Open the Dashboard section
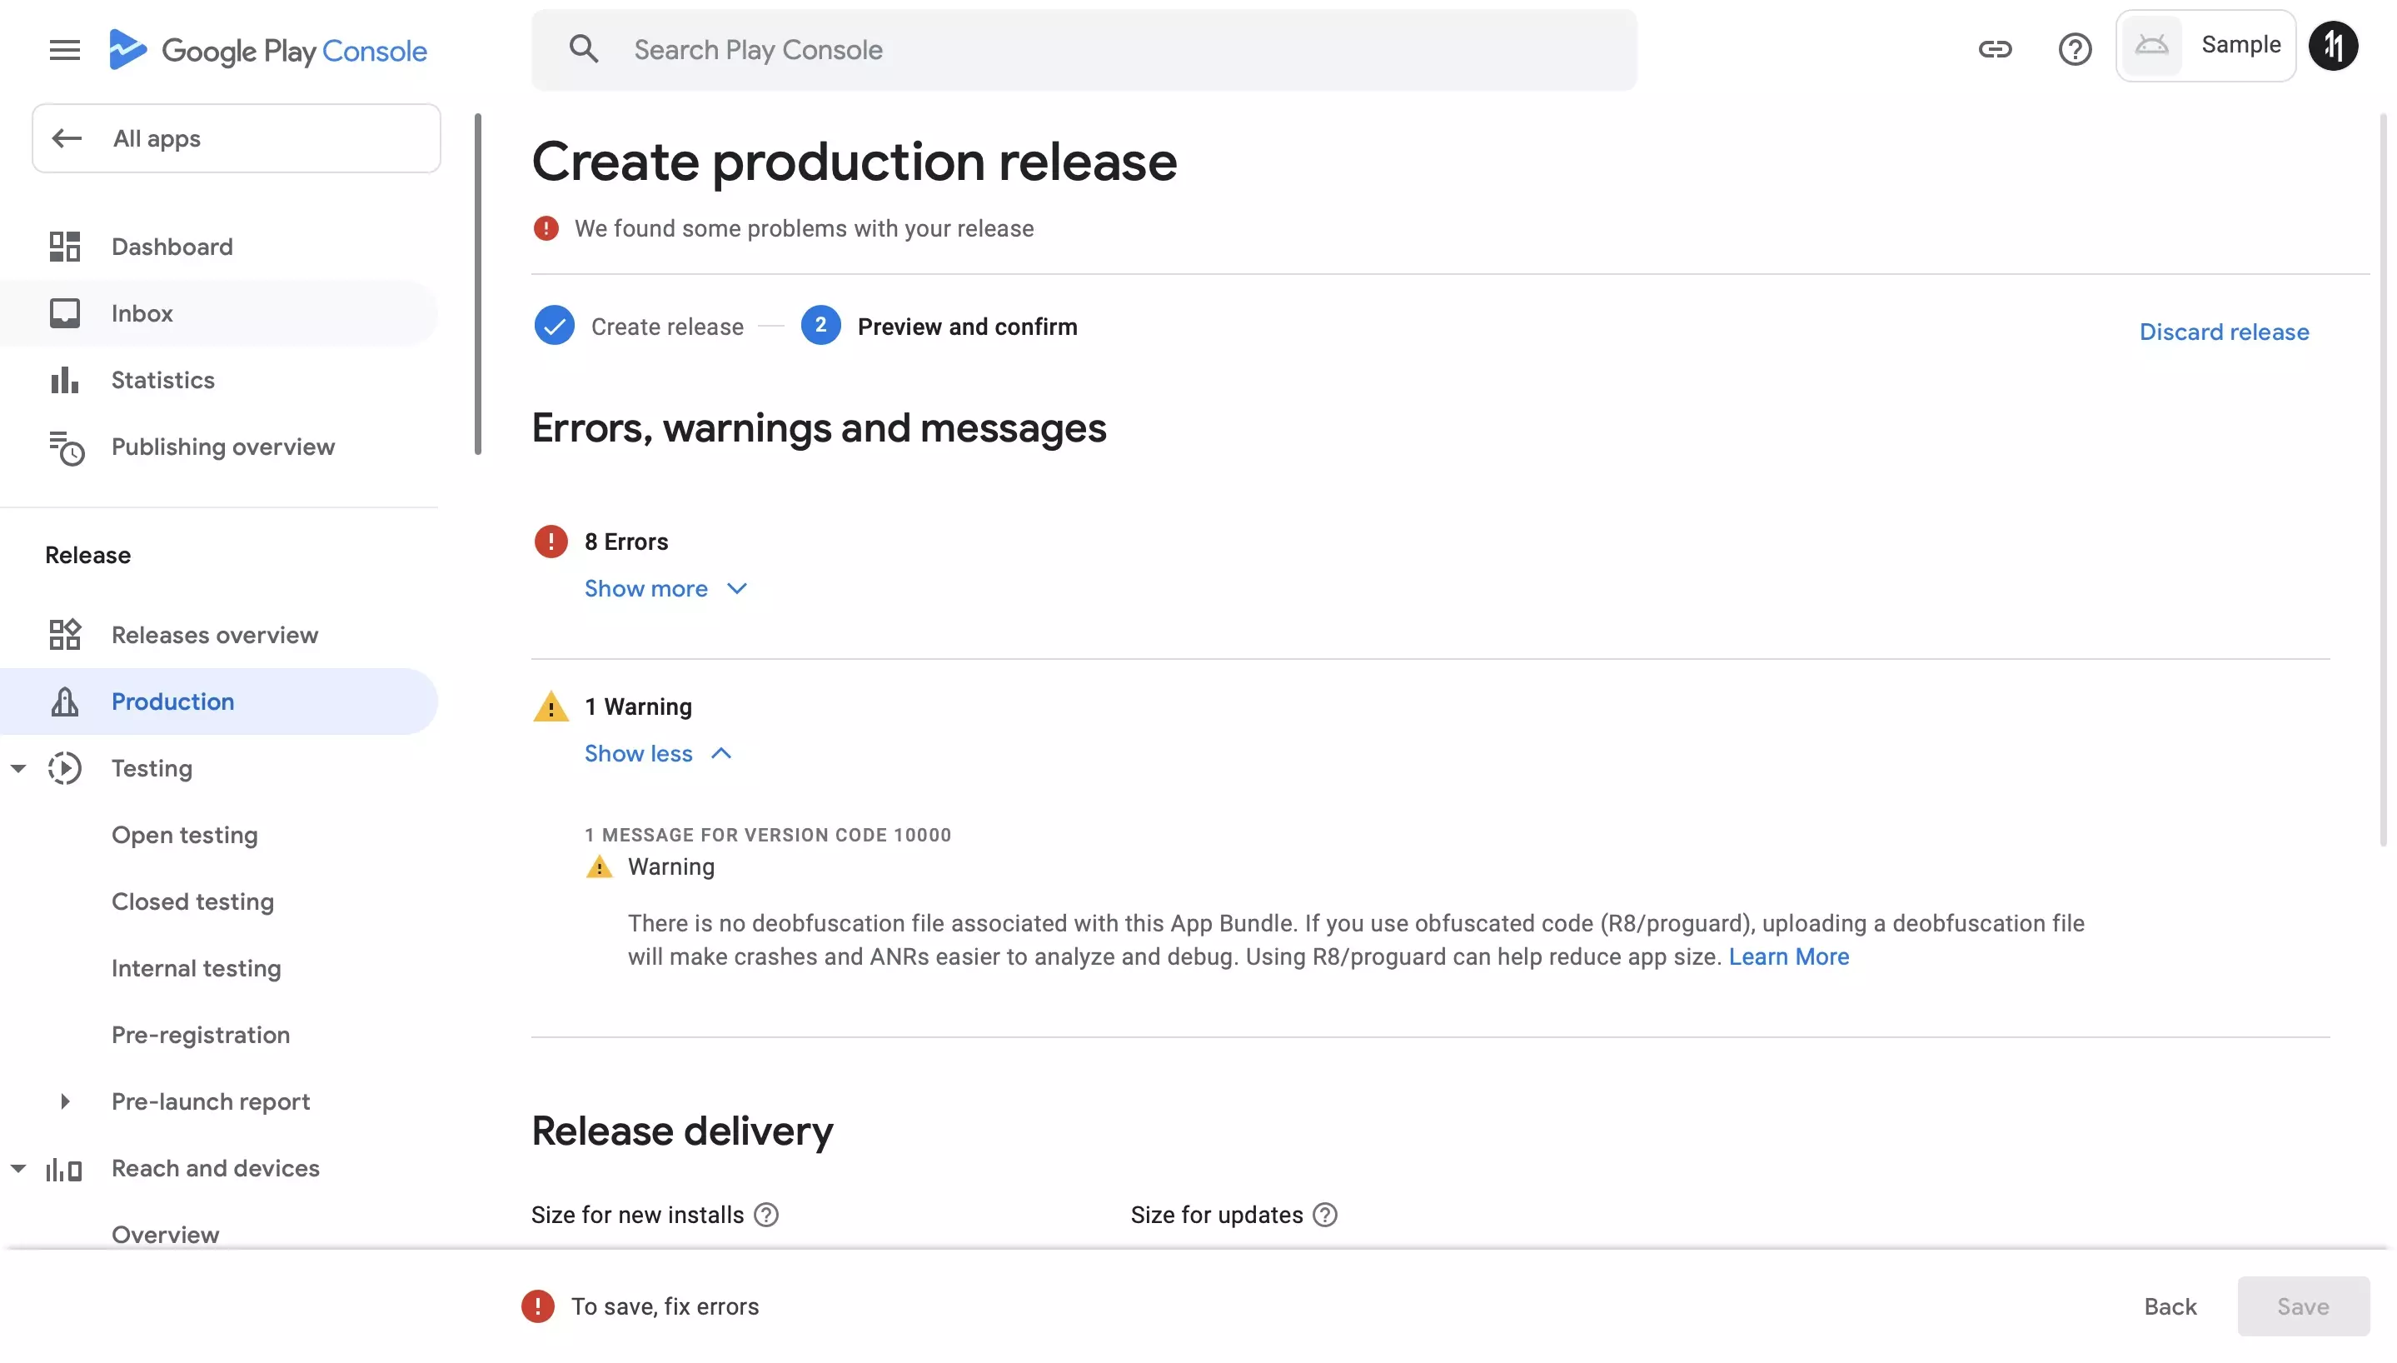 click(173, 247)
